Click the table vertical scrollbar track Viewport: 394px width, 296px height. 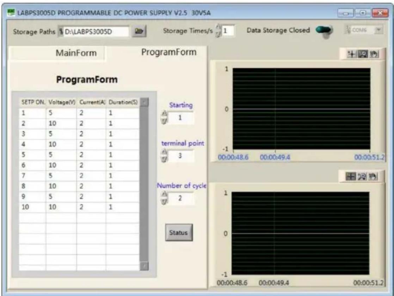pos(144,184)
